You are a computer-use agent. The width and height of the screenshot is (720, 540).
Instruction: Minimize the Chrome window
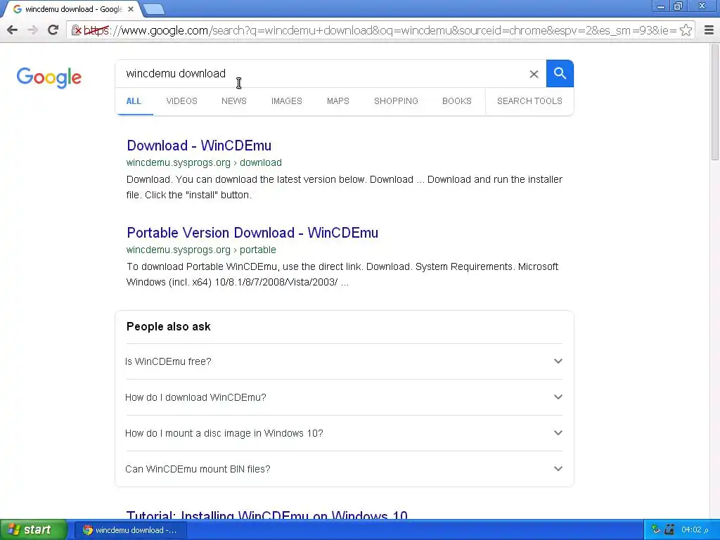(x=661, y=6)
